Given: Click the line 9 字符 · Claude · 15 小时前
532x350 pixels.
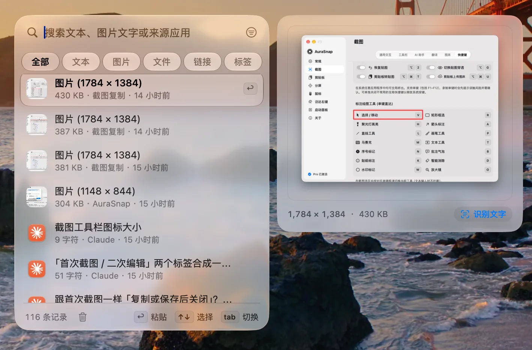Looking at the screenshot, I should click(x=107, y=240).
